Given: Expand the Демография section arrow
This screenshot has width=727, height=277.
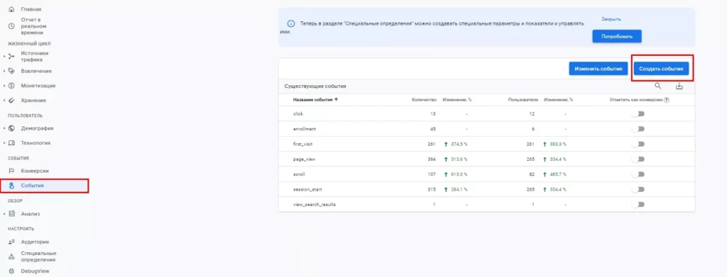Looking at the screenshot, I should (x=4, y=128).
